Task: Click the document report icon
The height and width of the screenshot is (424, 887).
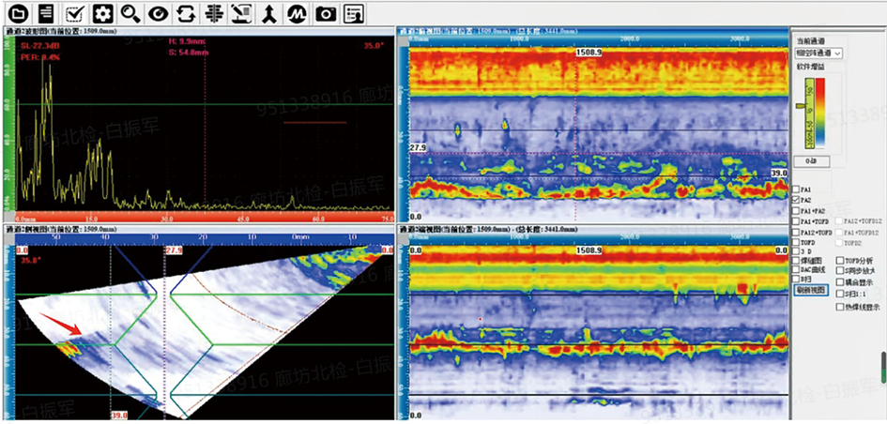Action: pos(44,13)
